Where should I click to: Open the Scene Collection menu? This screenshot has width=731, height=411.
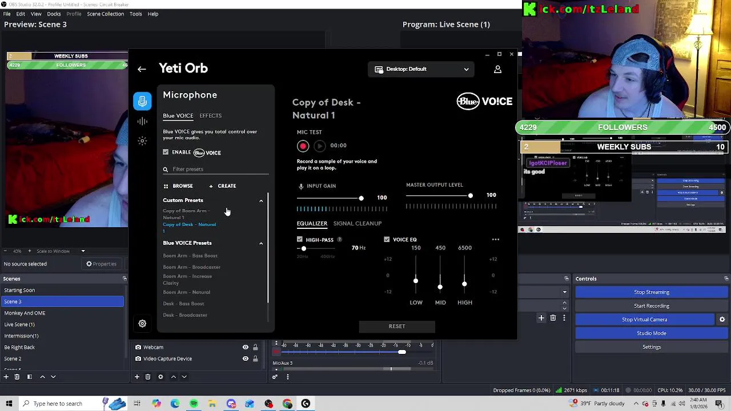click(105, 14)
